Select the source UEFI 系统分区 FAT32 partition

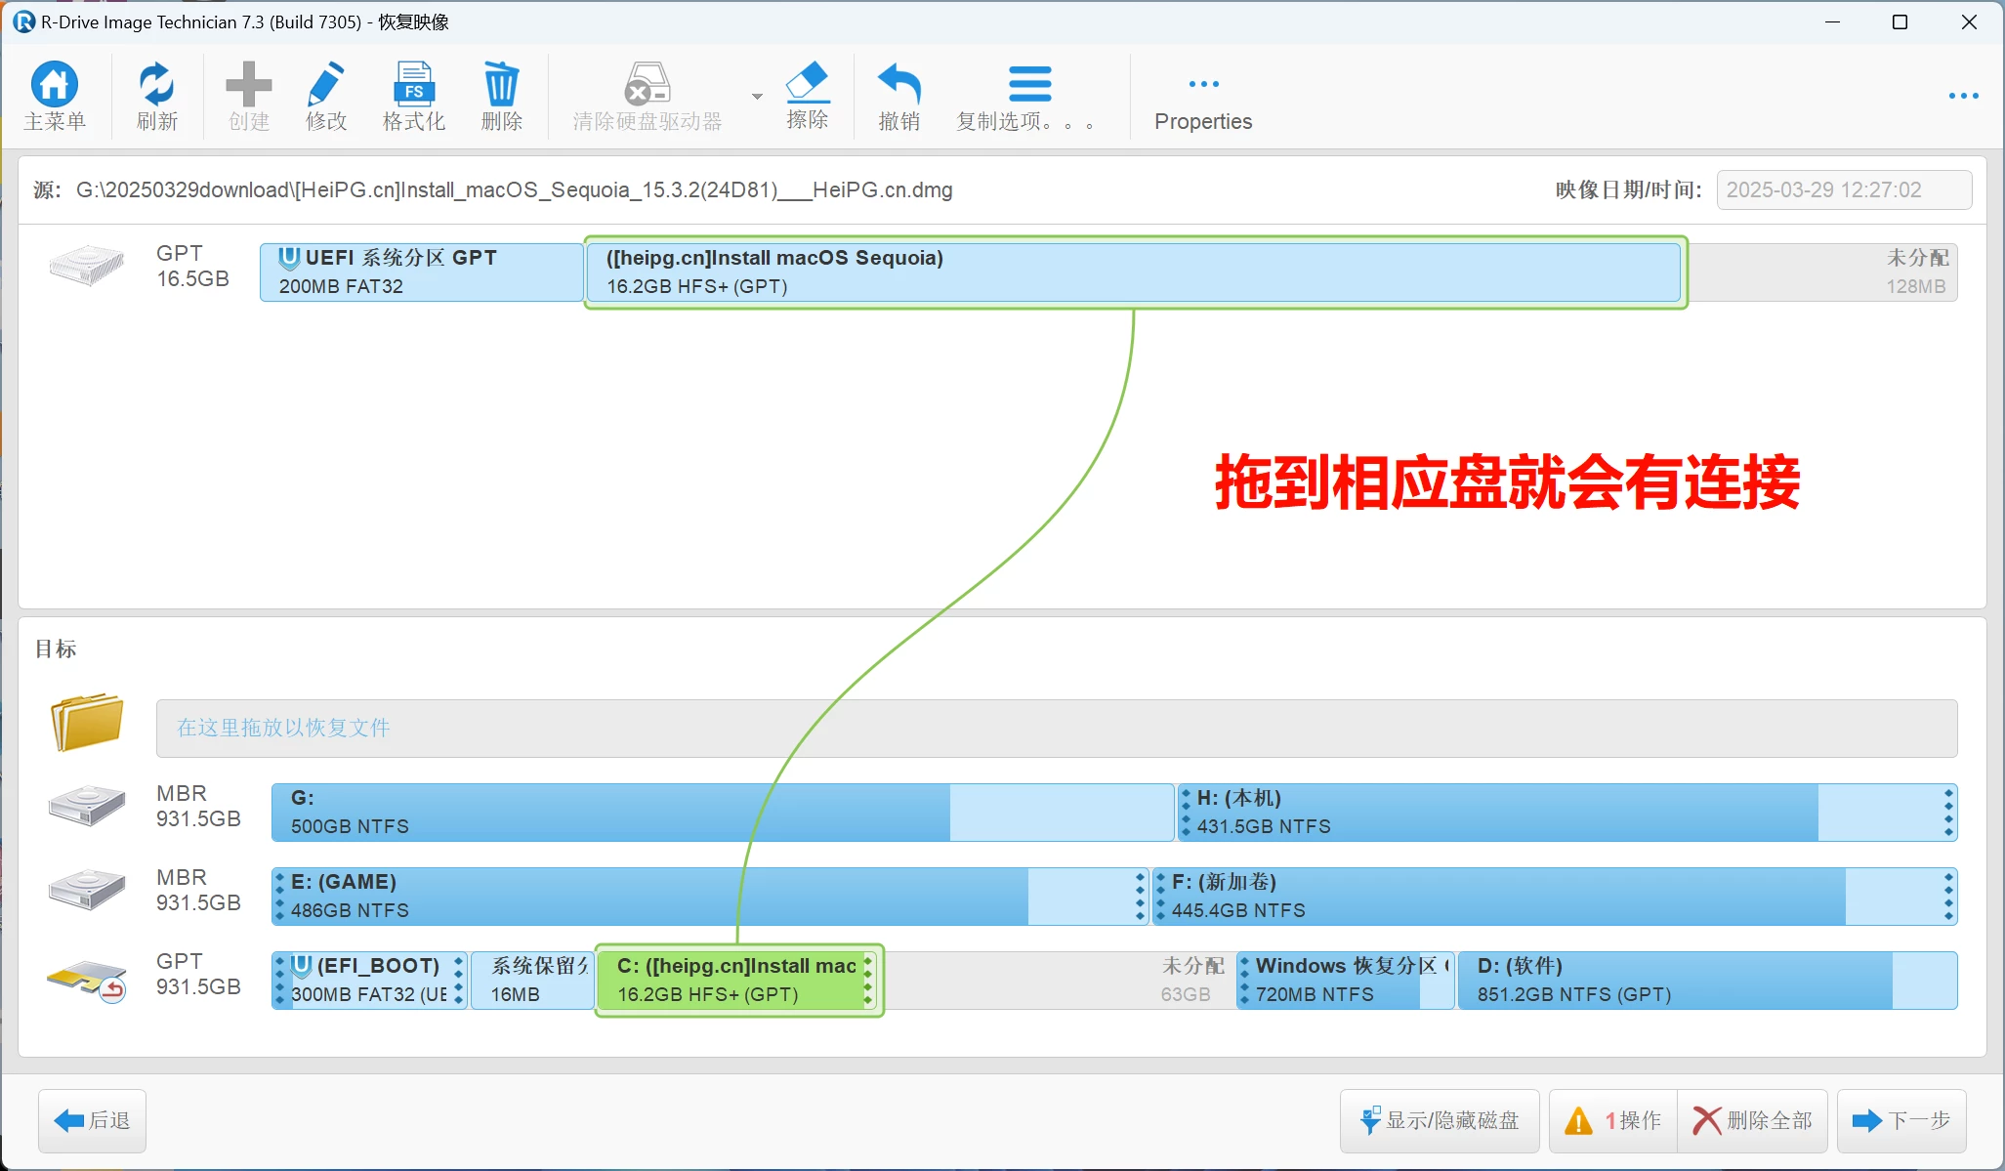click(421, 272)
